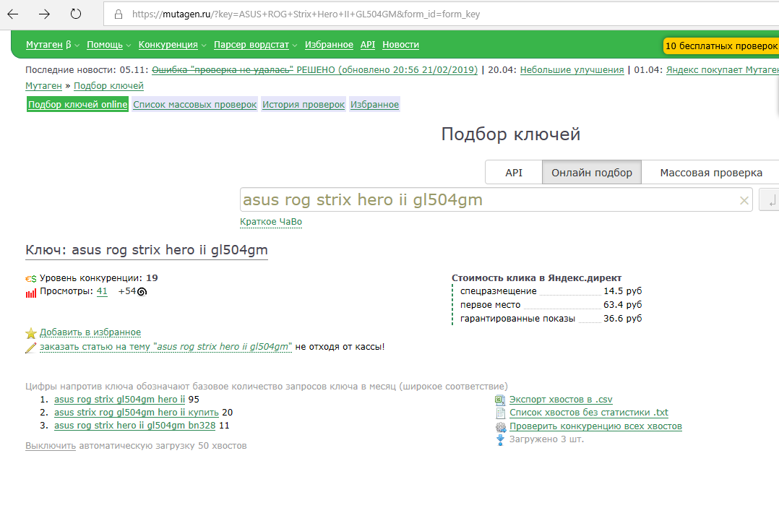Open Краткое ЧаВо link
Screen dimensions: 779x508
tap(271, 222)
